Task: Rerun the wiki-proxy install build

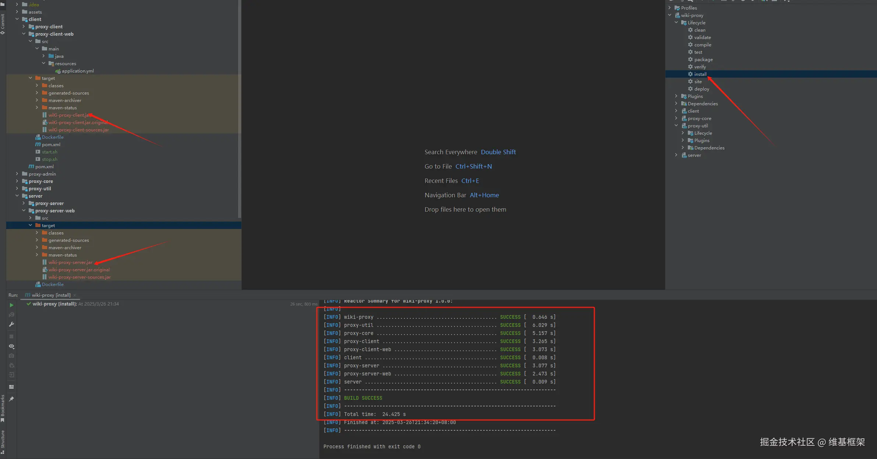Action: coord(11,305)
